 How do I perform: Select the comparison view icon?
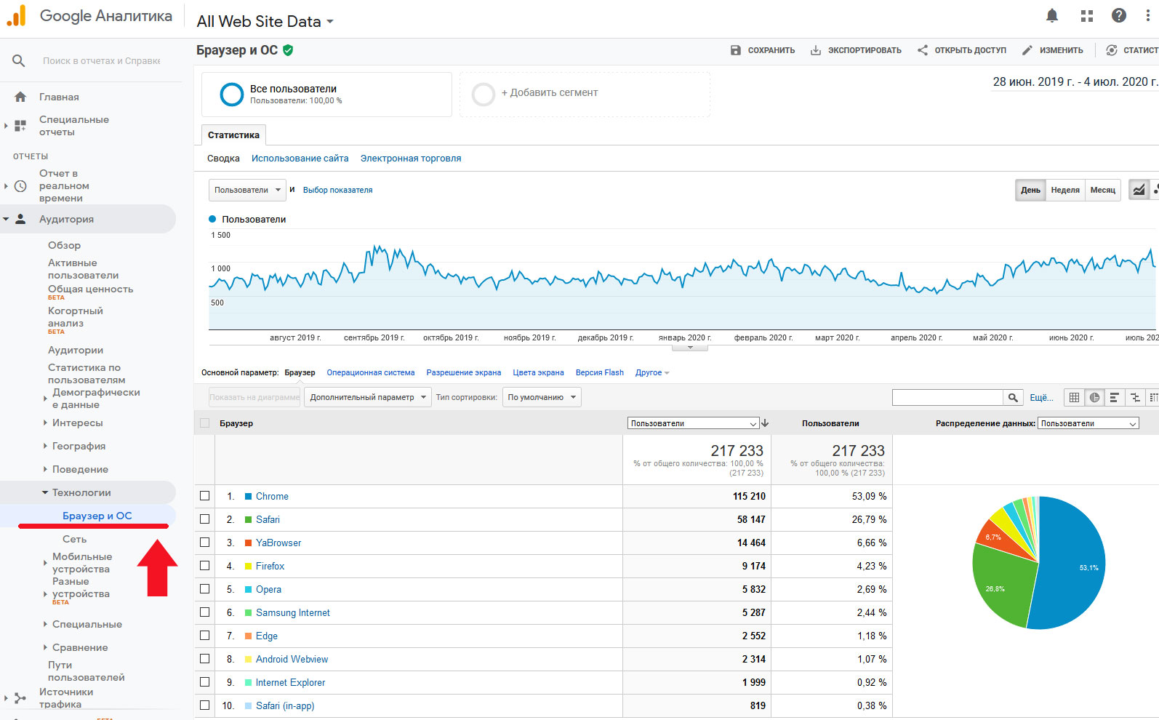tap(1134, 397)
